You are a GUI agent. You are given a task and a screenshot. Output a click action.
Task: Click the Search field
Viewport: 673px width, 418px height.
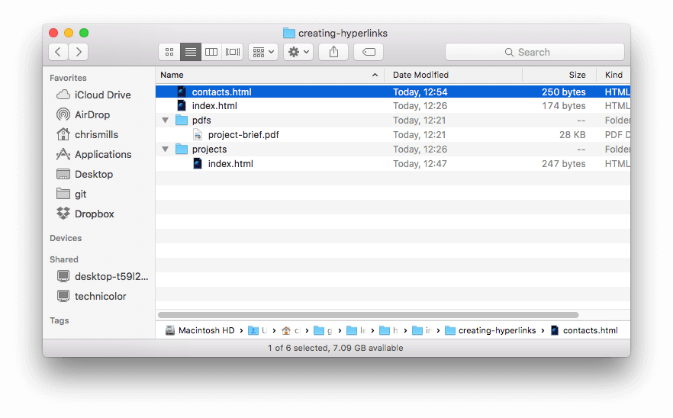[x=534, y=52]
